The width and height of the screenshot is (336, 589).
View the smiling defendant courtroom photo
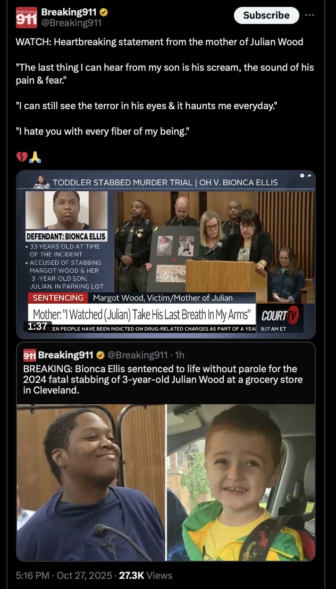click(x=91, y=482)
